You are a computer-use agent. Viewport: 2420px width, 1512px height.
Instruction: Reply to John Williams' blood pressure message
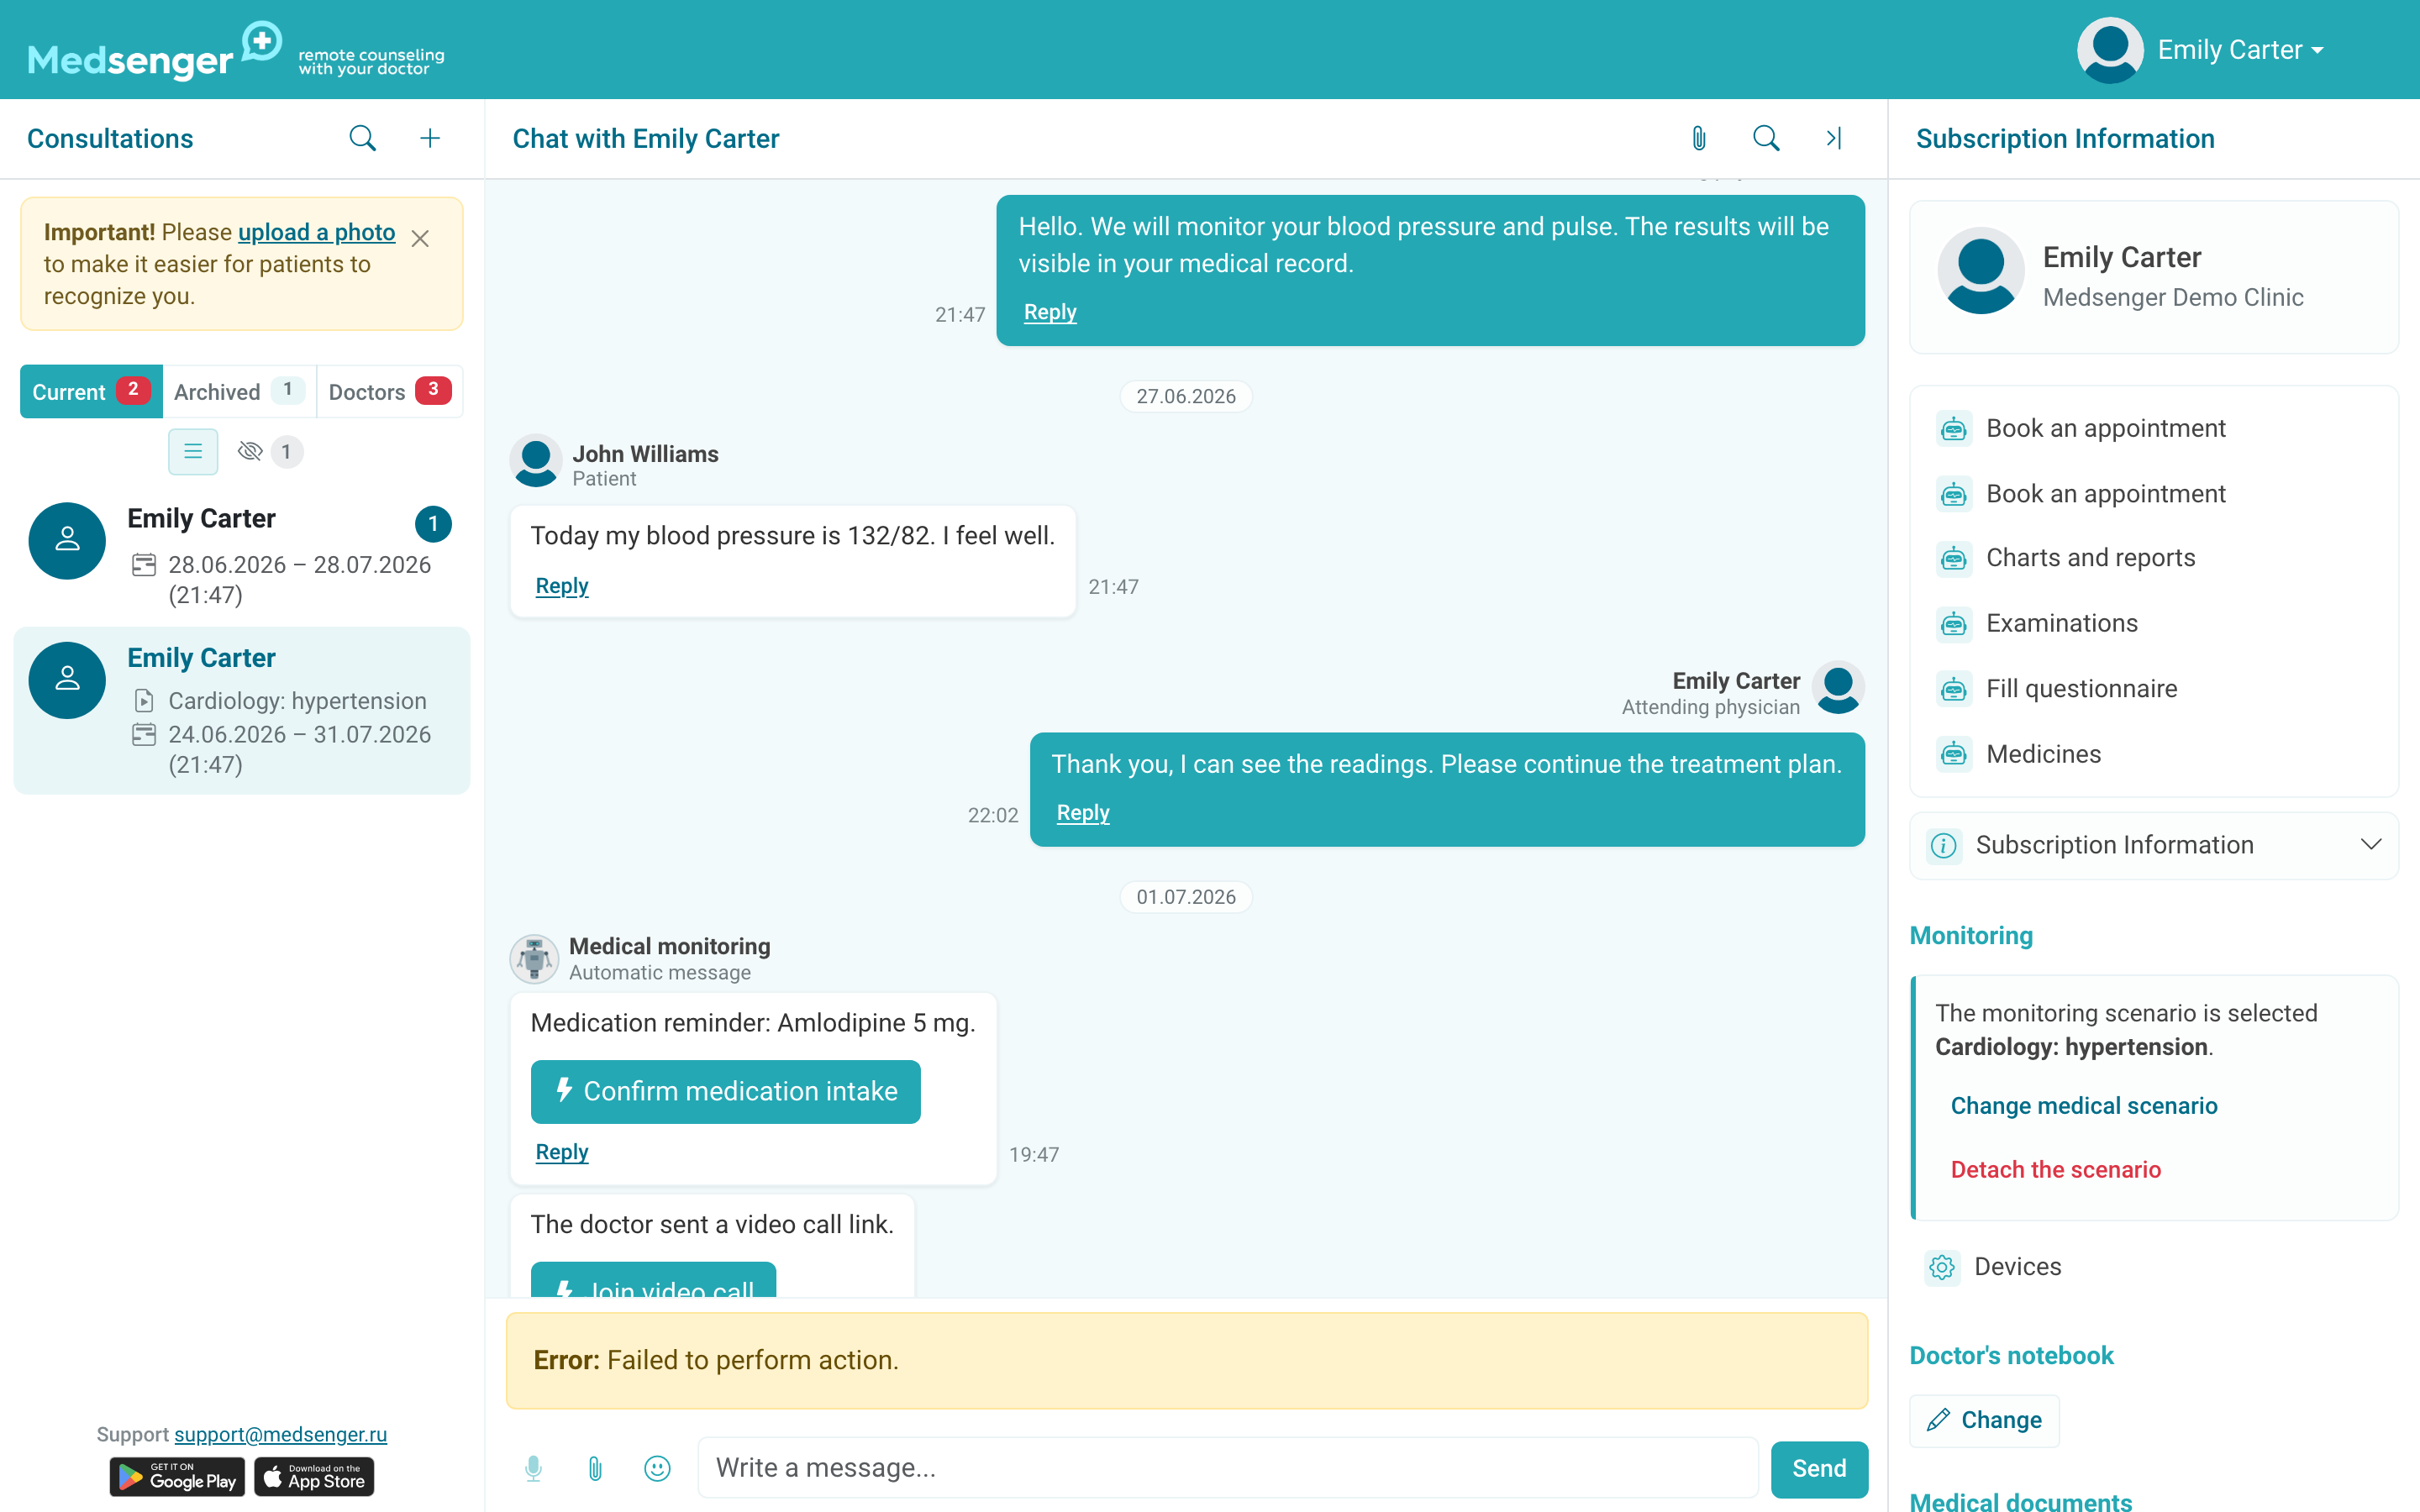point(562,586)
